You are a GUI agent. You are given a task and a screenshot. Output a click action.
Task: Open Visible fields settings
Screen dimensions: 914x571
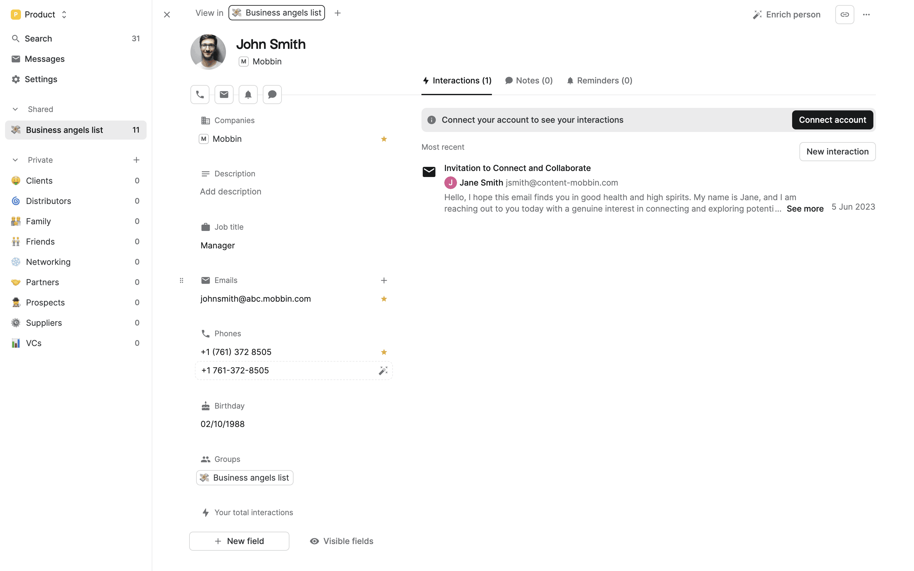(341, 541)
